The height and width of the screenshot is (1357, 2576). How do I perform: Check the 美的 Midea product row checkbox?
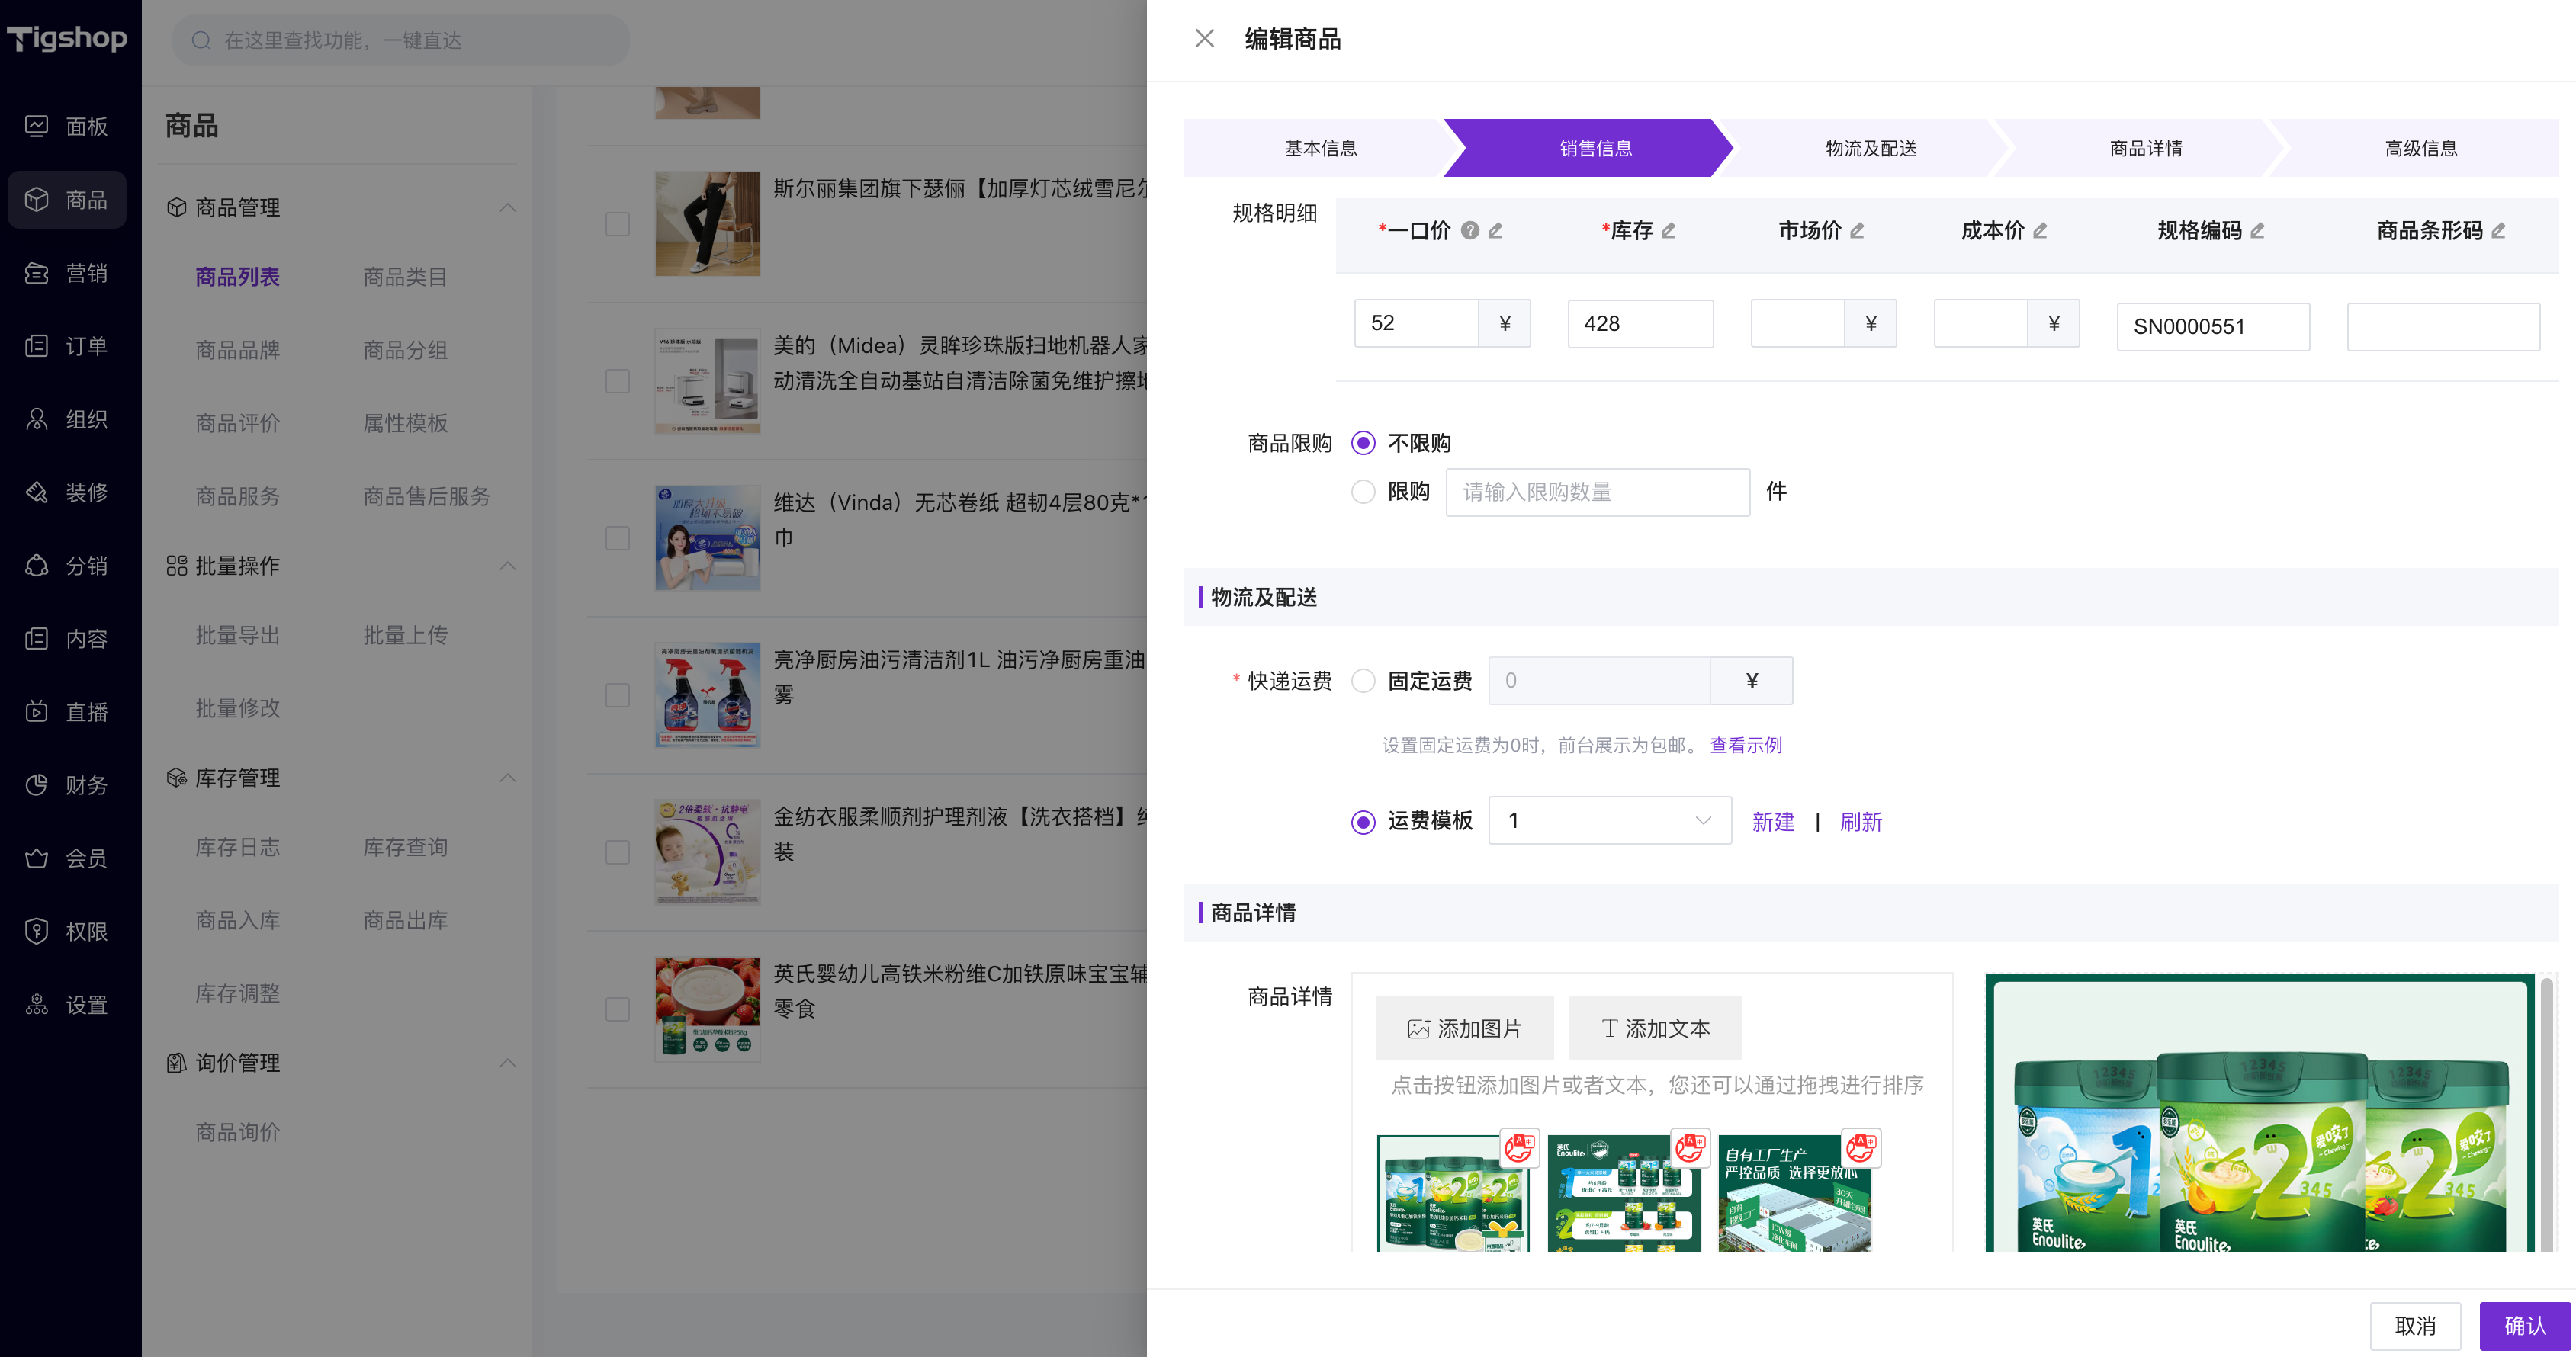[618, 381]
